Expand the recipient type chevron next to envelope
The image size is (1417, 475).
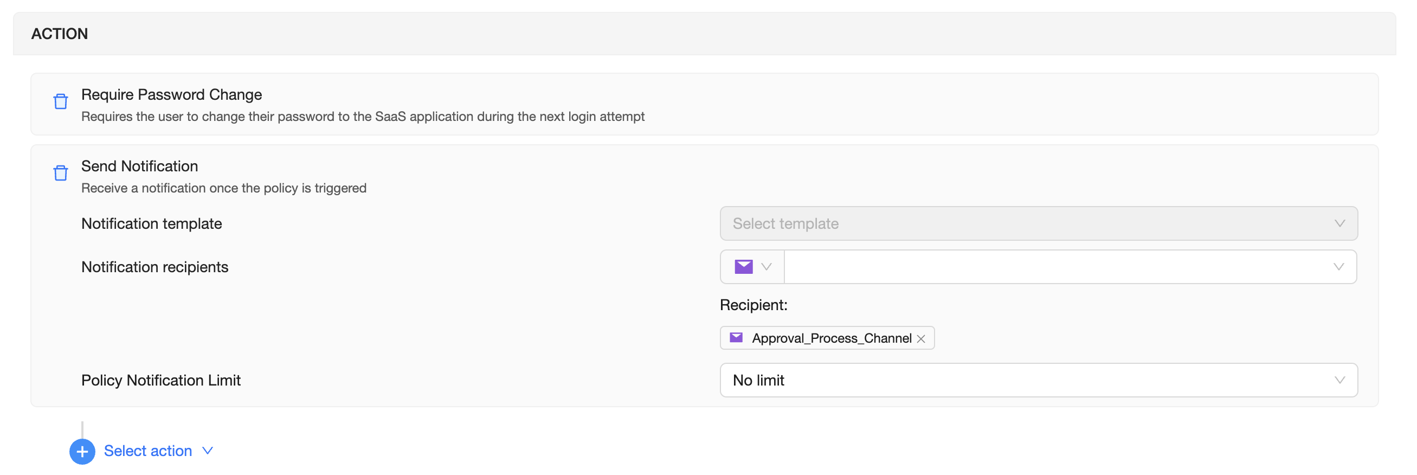coord(767,267)
